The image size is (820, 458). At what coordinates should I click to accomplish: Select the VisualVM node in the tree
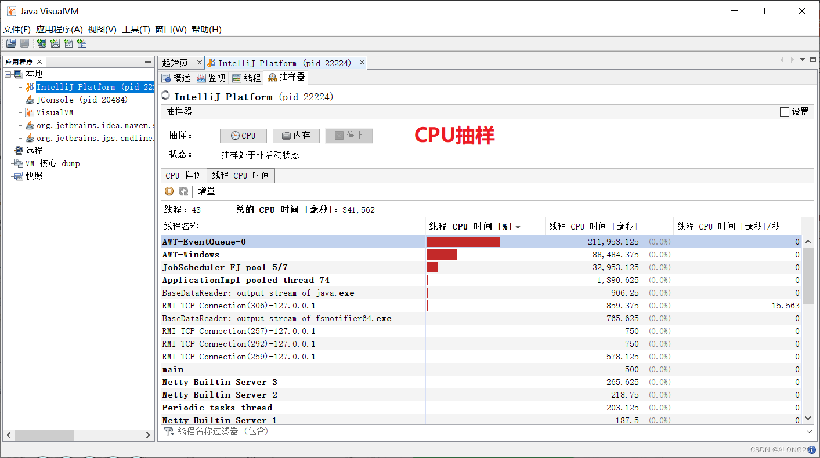click(55, 112)
